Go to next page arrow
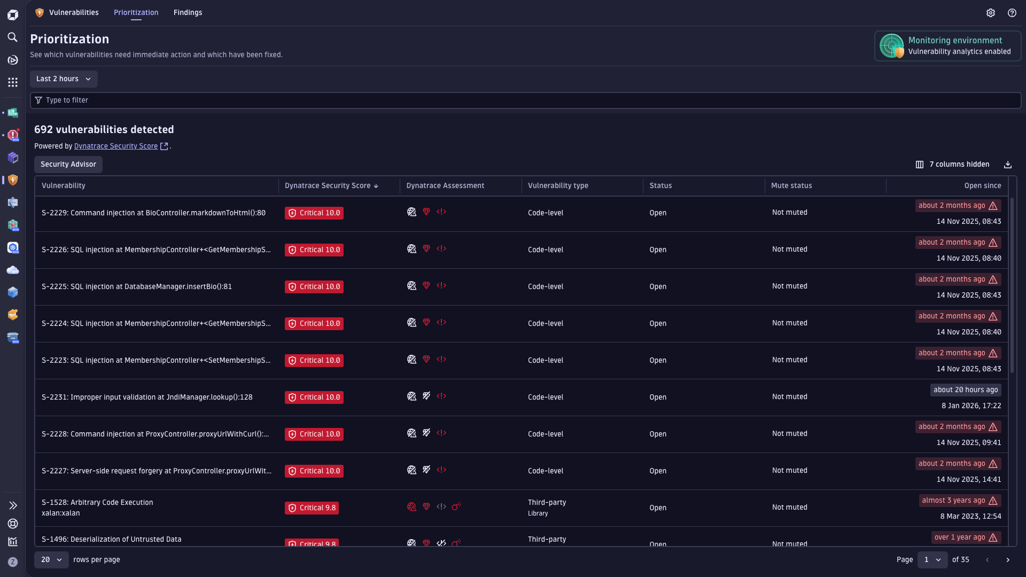This screenshot has height=577, width=1026. (x=1008, y=560)
